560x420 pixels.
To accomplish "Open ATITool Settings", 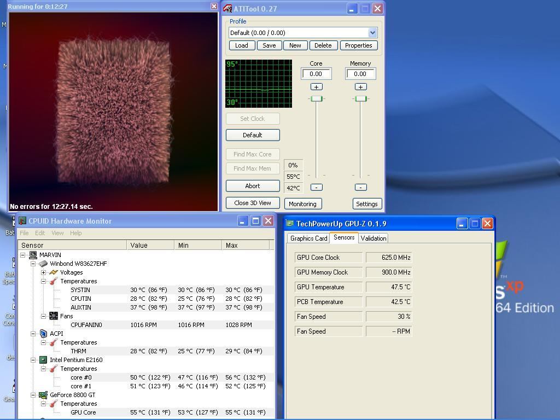I will pyautogui.click(x=367, y=203).
